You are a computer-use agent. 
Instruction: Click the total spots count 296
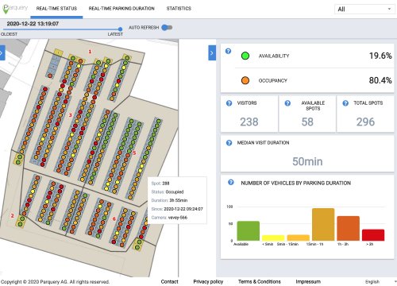pyautogui.click(x=365, y=122)
